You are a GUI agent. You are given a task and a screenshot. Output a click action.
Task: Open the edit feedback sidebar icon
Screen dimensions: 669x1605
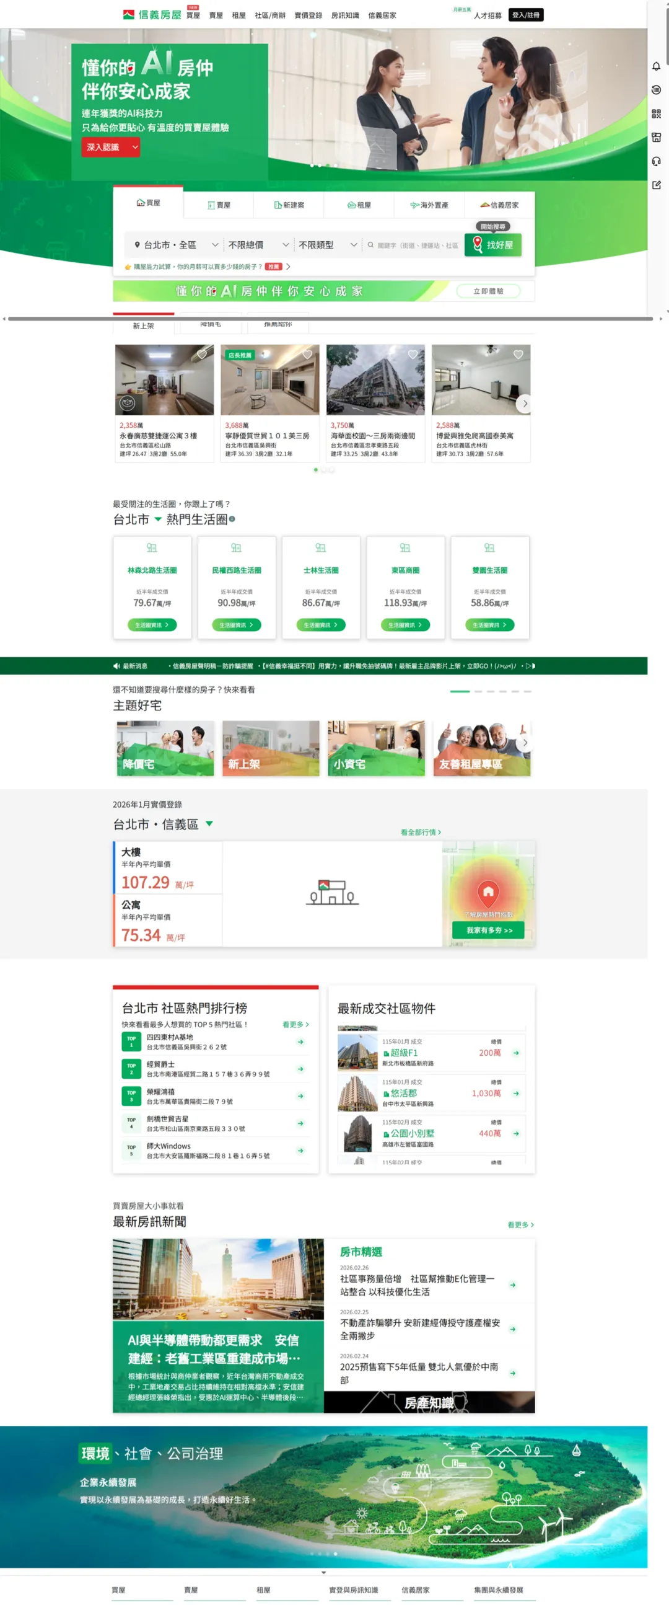[x=656, y=184]
